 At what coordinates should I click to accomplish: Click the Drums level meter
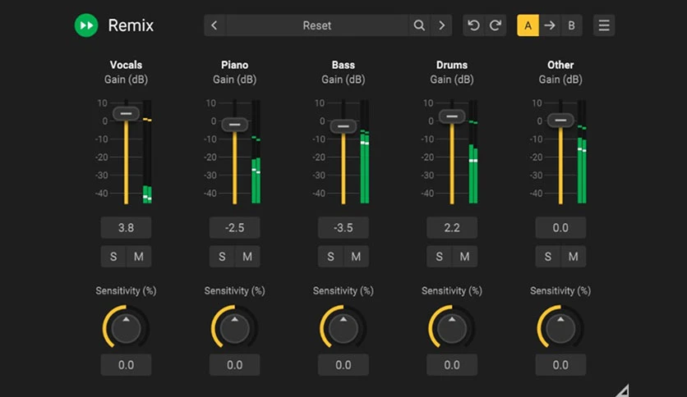coord(473,152)
